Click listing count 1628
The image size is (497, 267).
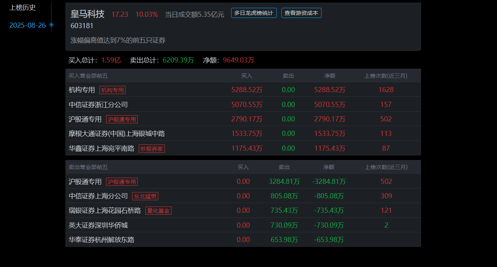point(386,90)
